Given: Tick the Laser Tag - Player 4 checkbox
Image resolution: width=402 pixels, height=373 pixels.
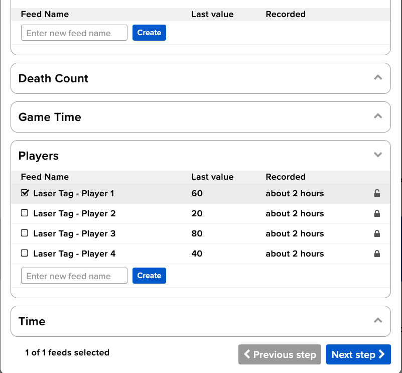Looking at the screenshot, I should tap(25, 253).
